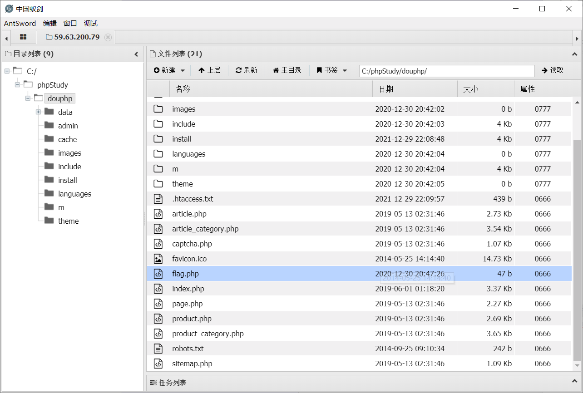Screen dimensions: 583x393
Task: Close the 59.63.200.79 tab
Action: tap(108, 37)
